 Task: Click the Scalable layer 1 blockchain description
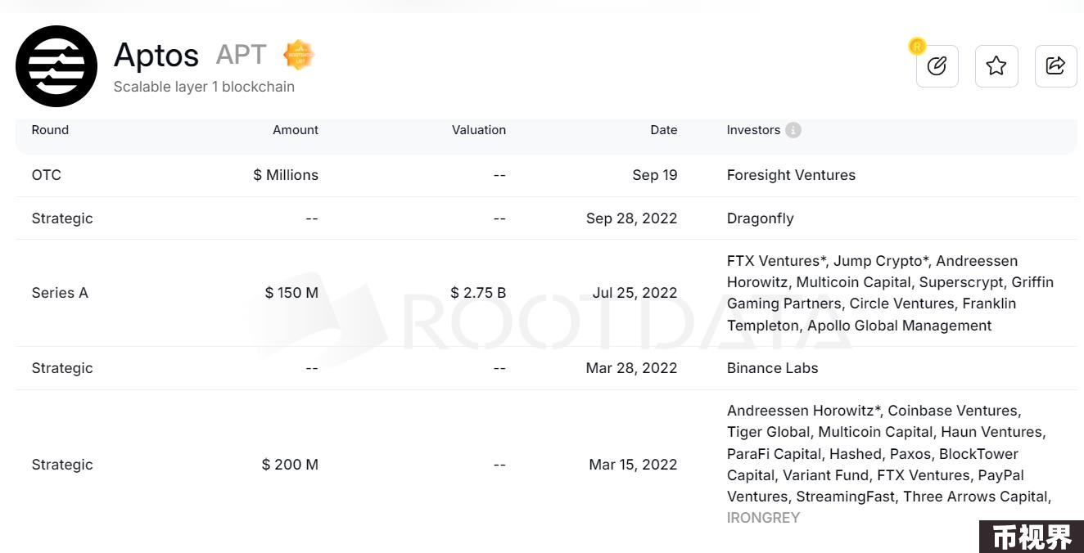(x=204, y=87)
